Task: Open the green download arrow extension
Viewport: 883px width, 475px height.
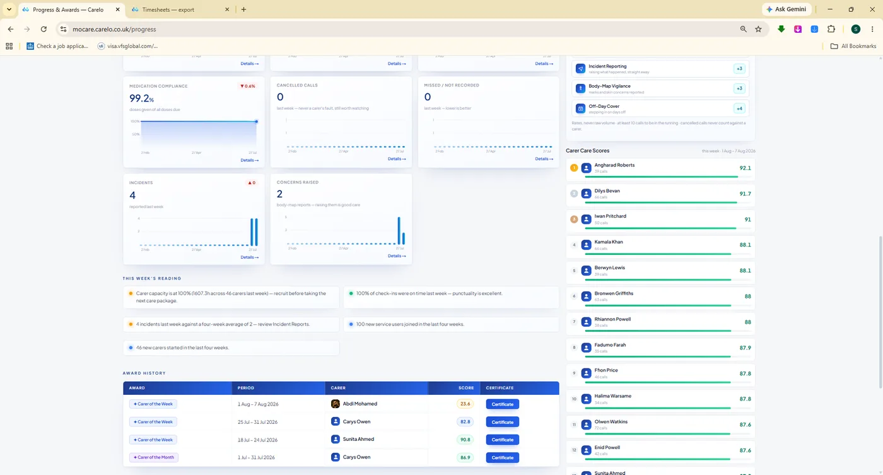Action: point(781,29)
